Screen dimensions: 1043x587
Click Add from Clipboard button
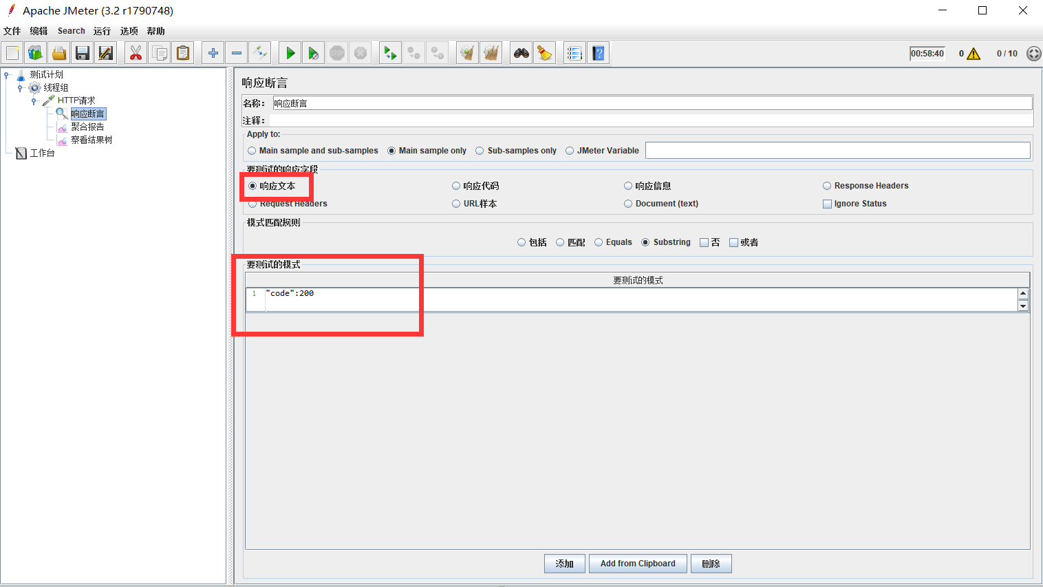coord(638,564)
